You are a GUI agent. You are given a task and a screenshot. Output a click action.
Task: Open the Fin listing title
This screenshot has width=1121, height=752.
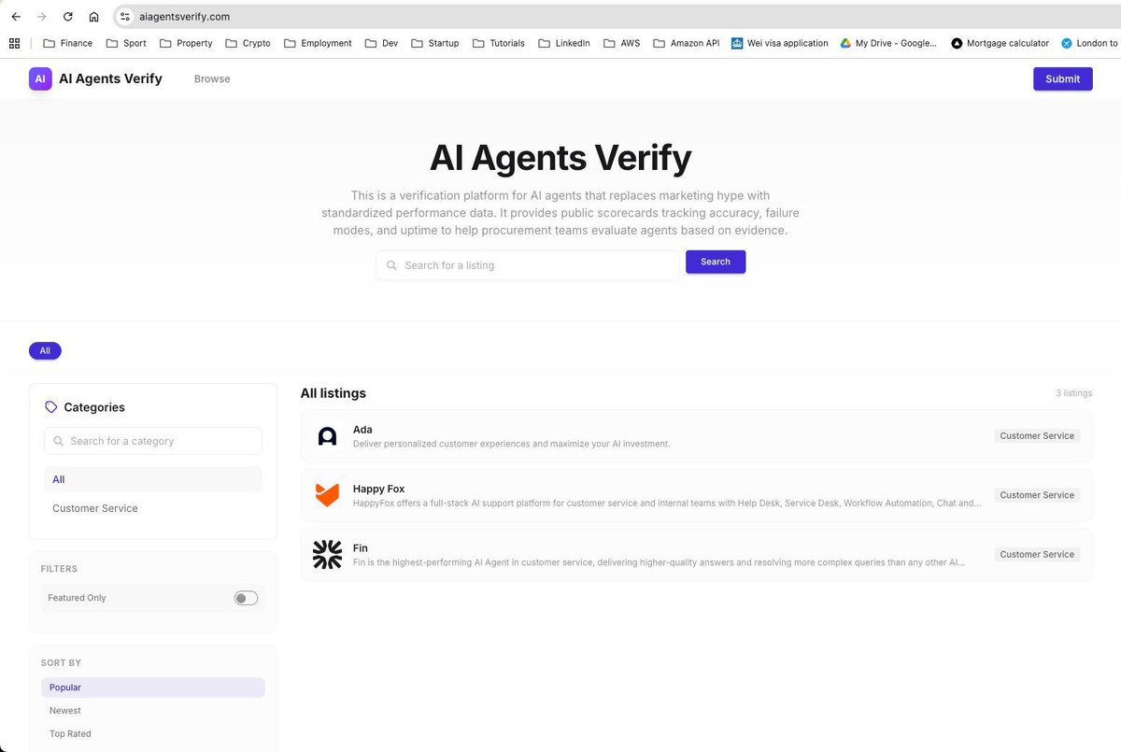coord(361,547)
